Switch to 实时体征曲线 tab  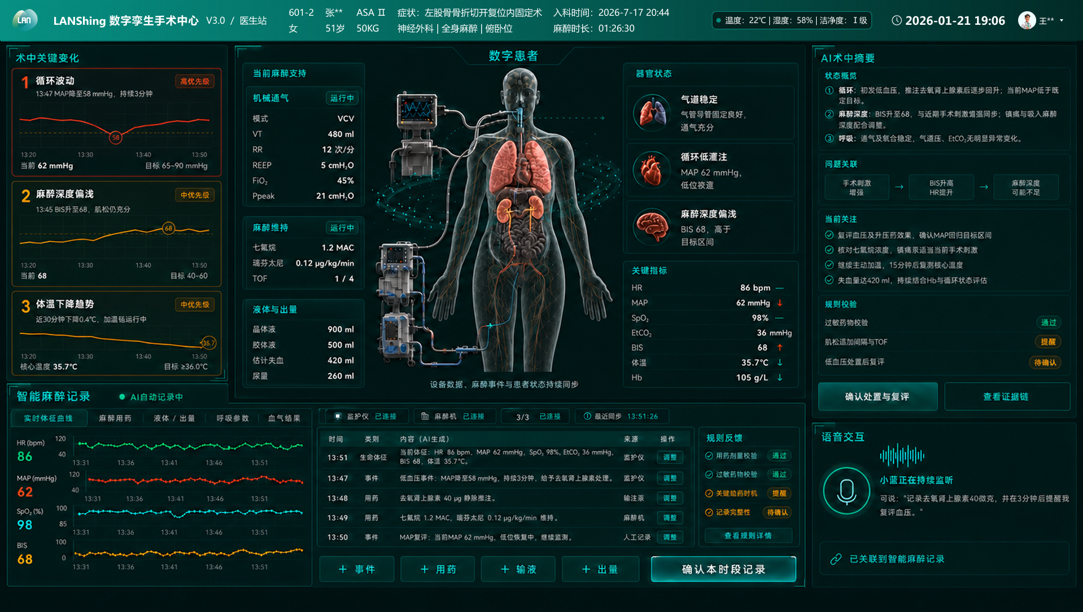click(49, 418)
